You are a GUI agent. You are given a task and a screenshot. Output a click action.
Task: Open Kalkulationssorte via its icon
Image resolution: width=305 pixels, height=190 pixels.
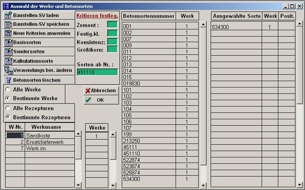pyautogui.click(x=8, y=61)
